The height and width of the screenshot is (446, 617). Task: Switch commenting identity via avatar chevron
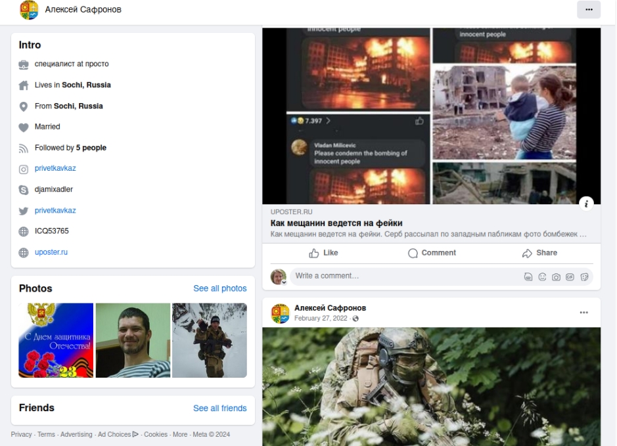coord(284,282)
